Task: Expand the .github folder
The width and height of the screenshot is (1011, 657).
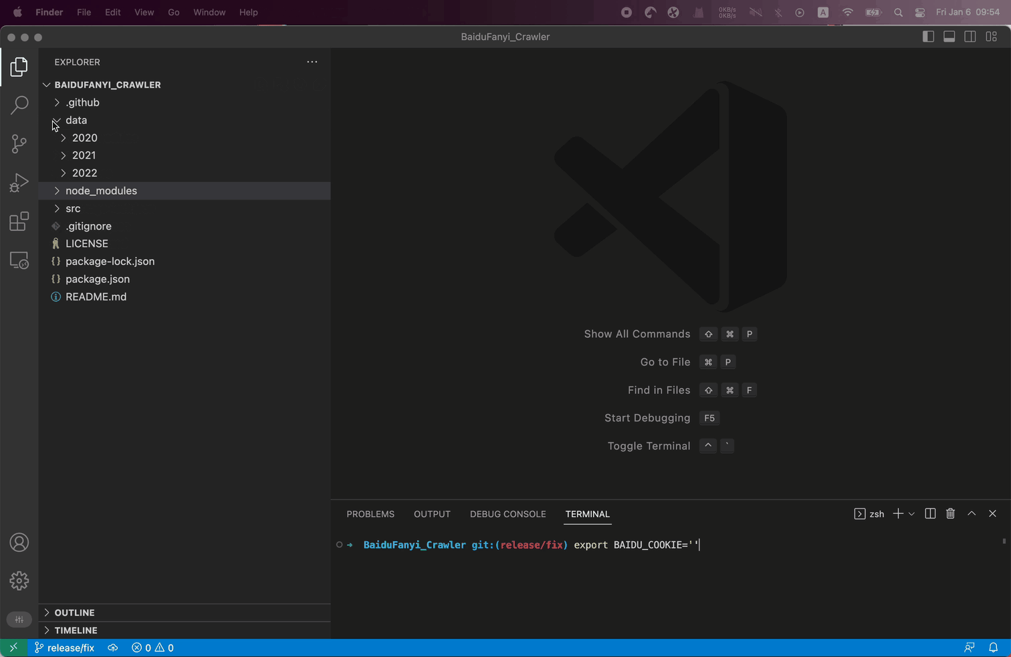Action: [x=185, y=102]
